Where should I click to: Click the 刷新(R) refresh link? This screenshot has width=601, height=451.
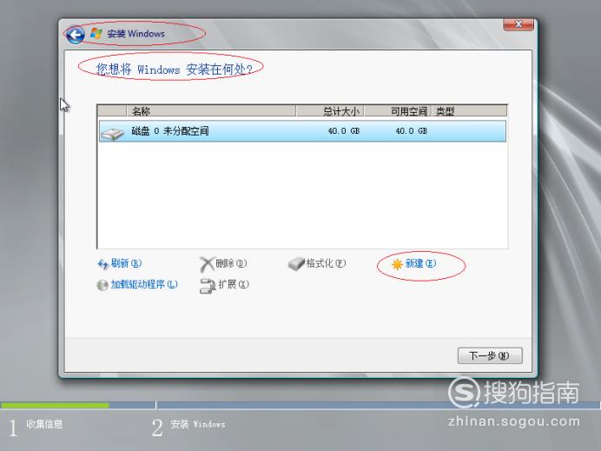tap(126, 263)
